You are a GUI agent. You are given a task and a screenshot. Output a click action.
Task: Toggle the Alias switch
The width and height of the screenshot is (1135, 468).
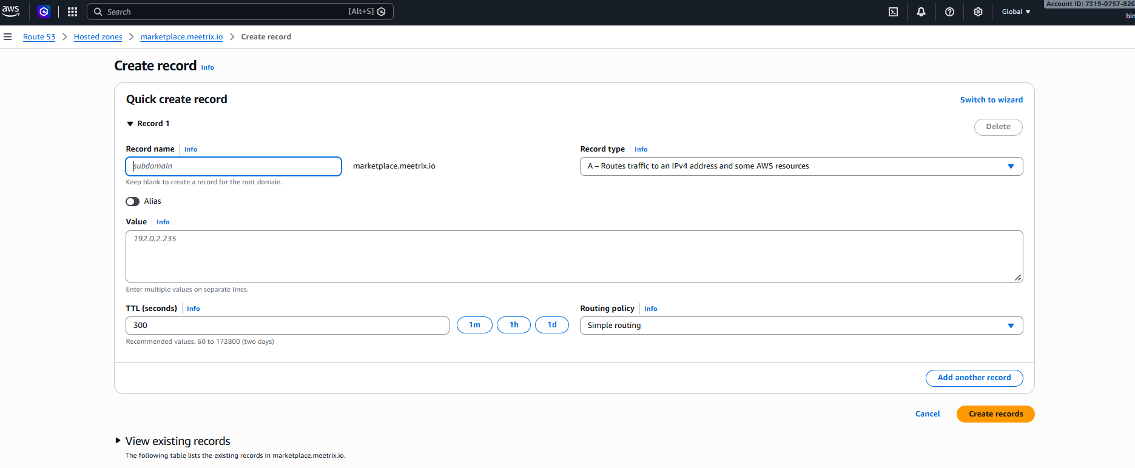(132, 201)
